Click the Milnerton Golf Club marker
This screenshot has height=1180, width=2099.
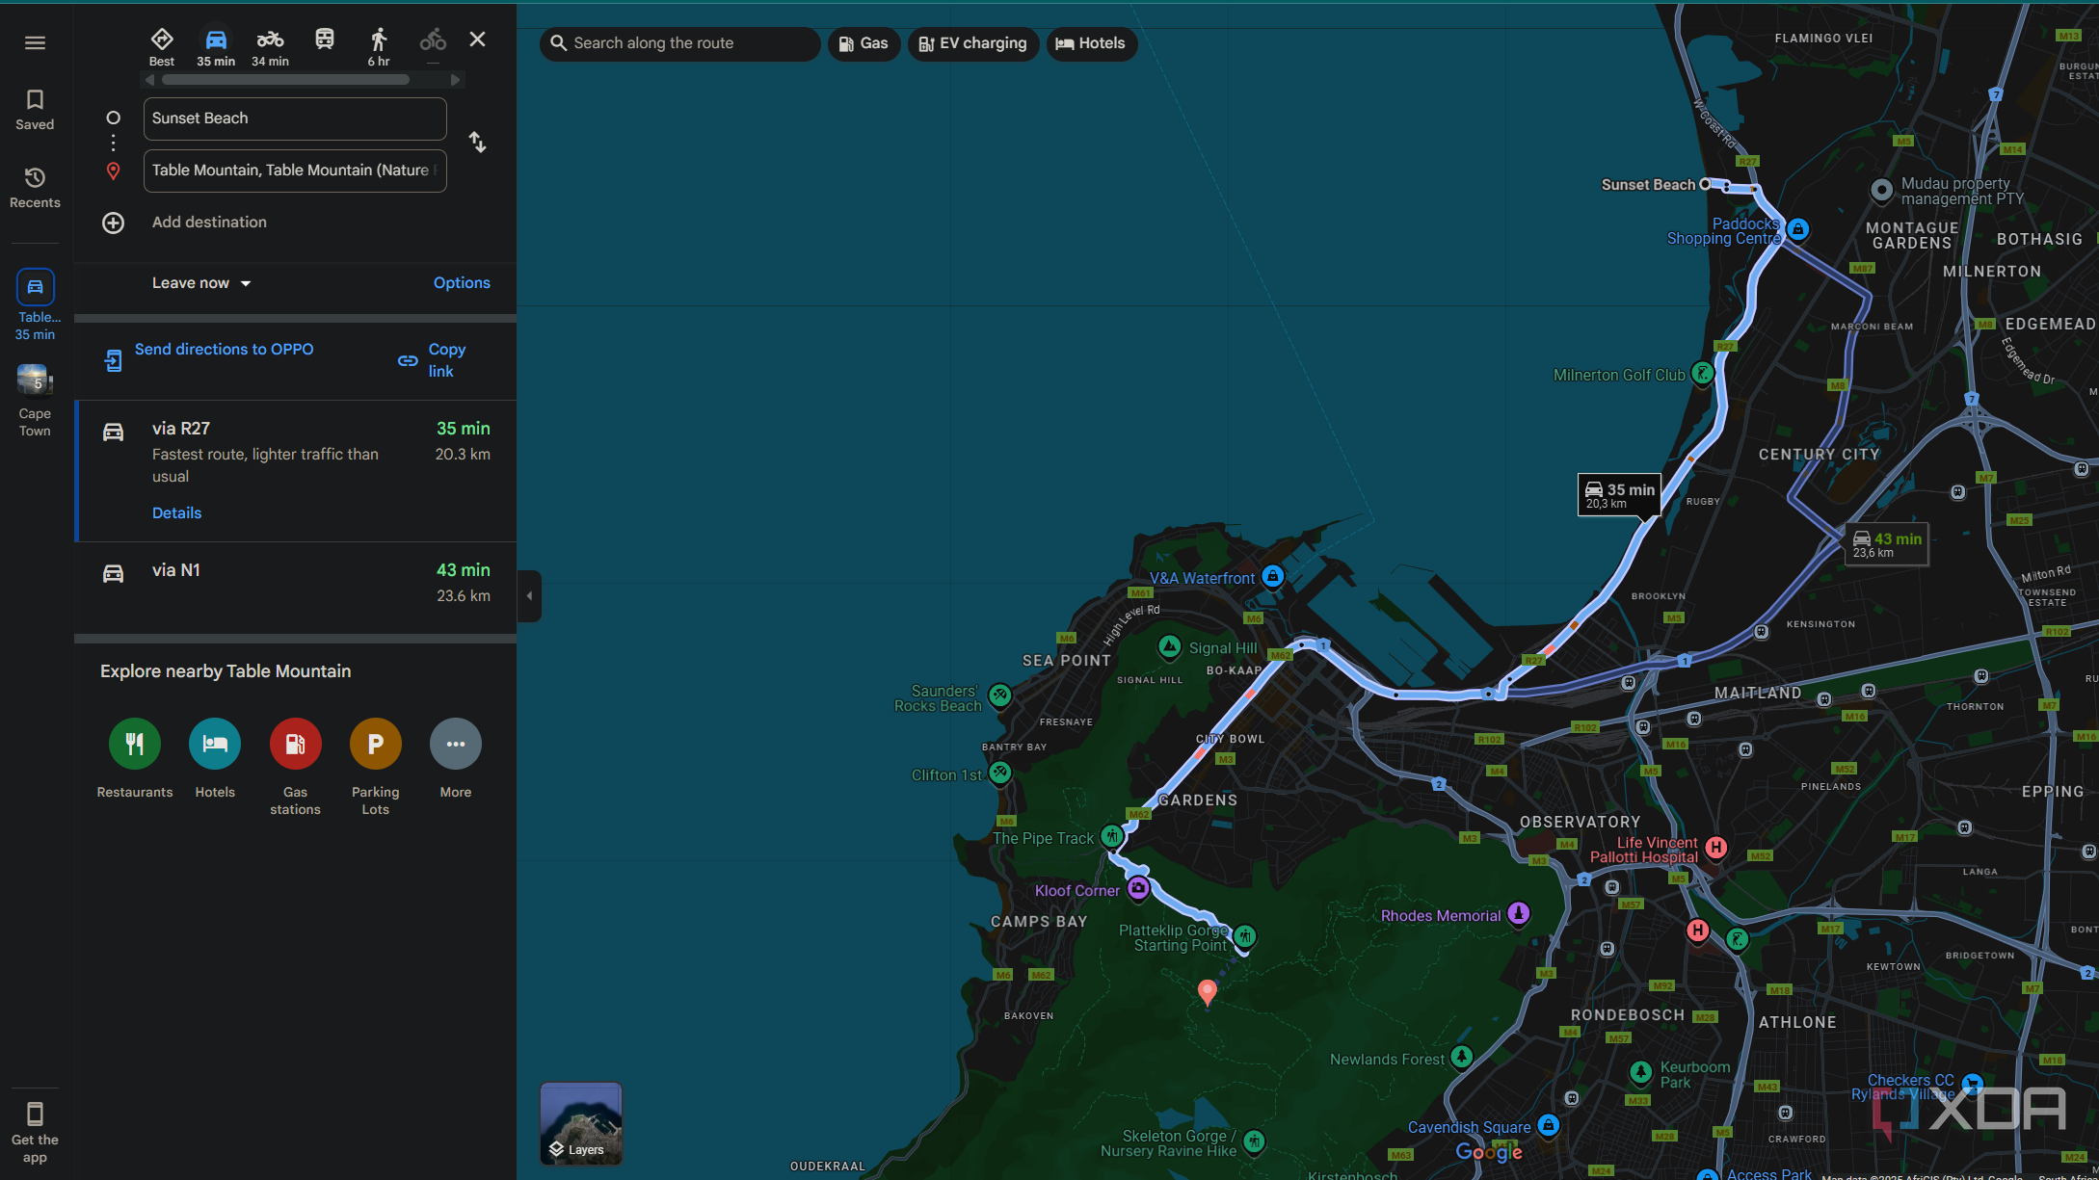[1702, 374]
